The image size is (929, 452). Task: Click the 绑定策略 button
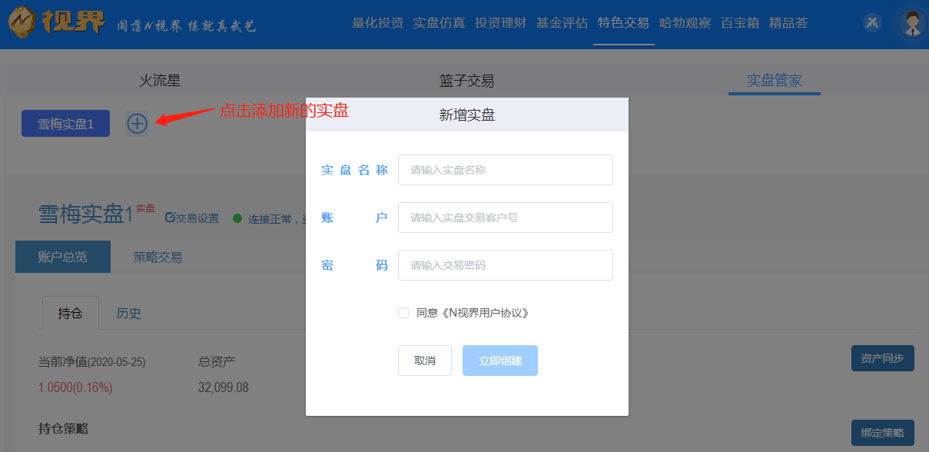(883, 433)
